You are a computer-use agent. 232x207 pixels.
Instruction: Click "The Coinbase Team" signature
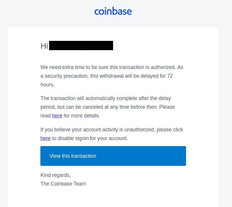[63, 184]
